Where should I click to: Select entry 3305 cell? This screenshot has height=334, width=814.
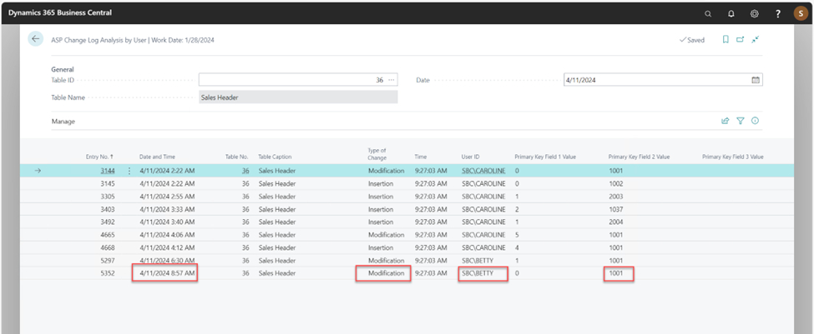coord(108,197)
